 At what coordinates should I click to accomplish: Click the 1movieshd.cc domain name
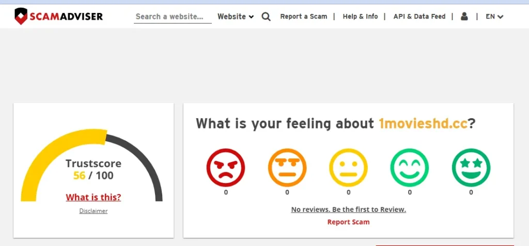[423, 123]
